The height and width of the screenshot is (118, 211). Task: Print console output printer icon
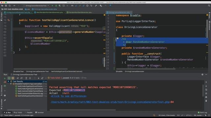tap(206, 97)
